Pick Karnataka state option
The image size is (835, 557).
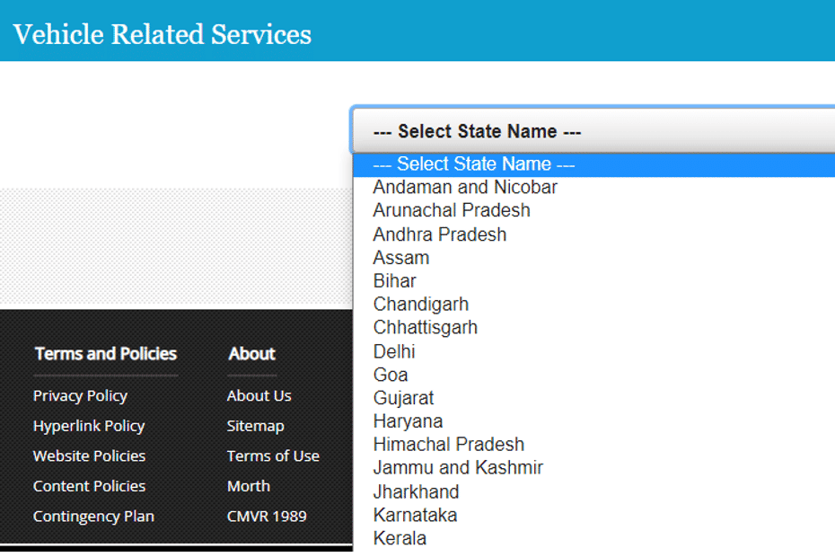click(593, 516)
